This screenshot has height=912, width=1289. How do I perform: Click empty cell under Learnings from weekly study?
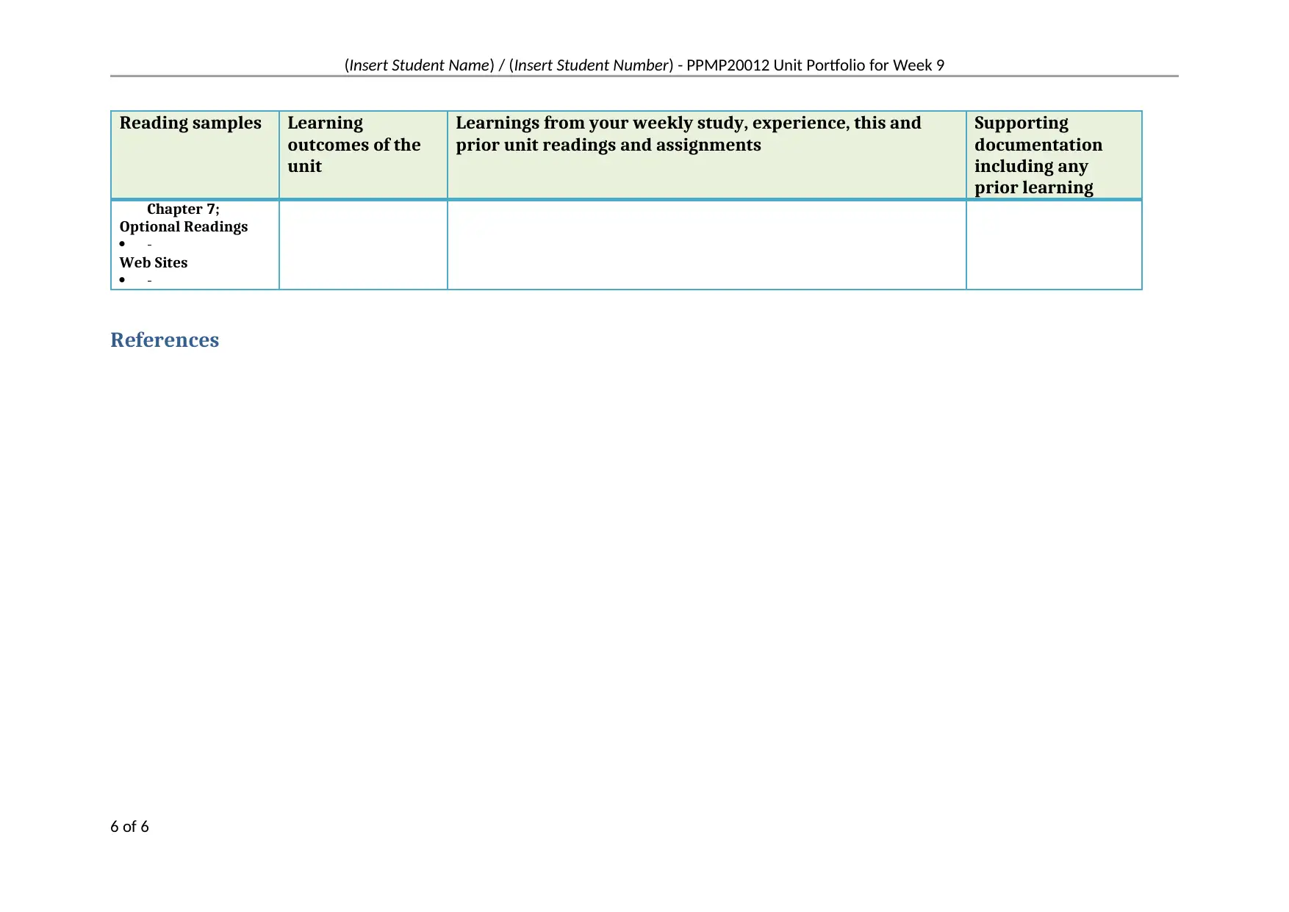706,245
